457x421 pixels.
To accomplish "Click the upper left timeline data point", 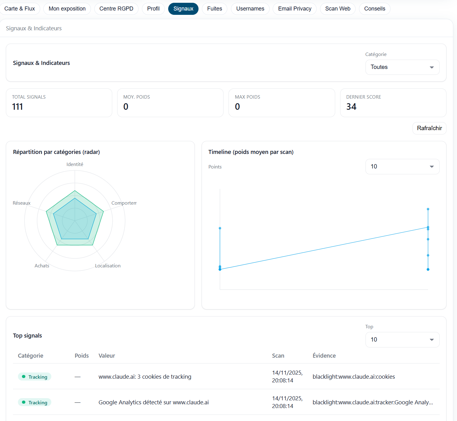I will pos(220,228).
